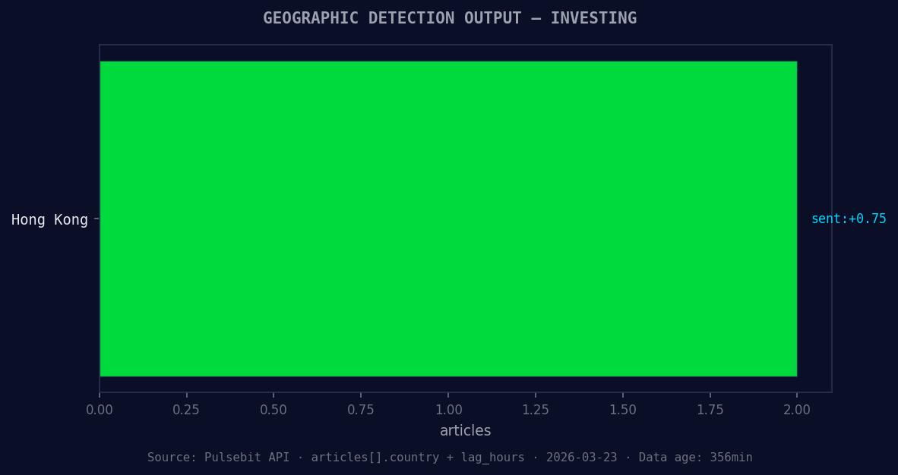Click the 2026-03-23 date in the footer
898x475 pixels.
click(x=583, y=457)
